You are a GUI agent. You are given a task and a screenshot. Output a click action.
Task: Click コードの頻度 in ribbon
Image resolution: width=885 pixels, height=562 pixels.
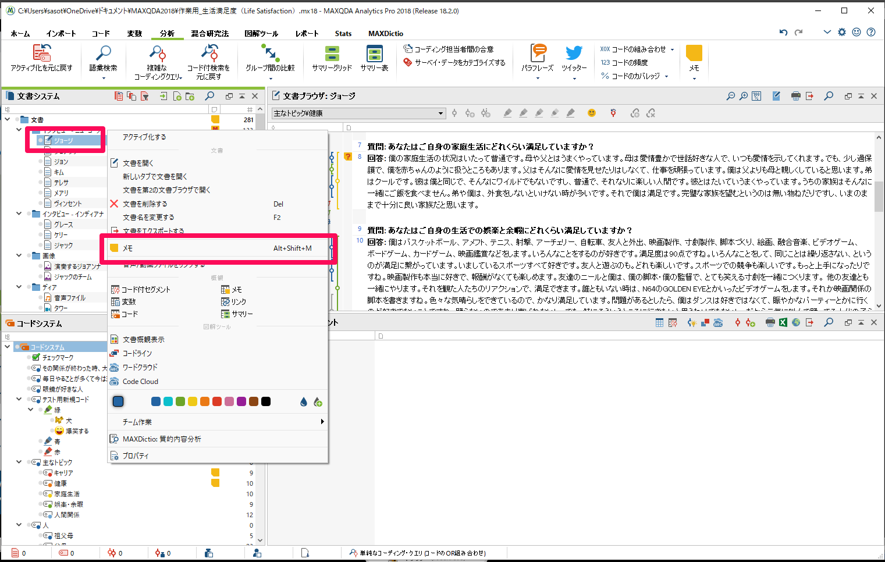click(x=624, y=62)
